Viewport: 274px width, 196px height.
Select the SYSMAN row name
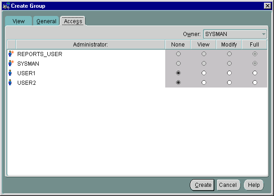coord(28,63)
